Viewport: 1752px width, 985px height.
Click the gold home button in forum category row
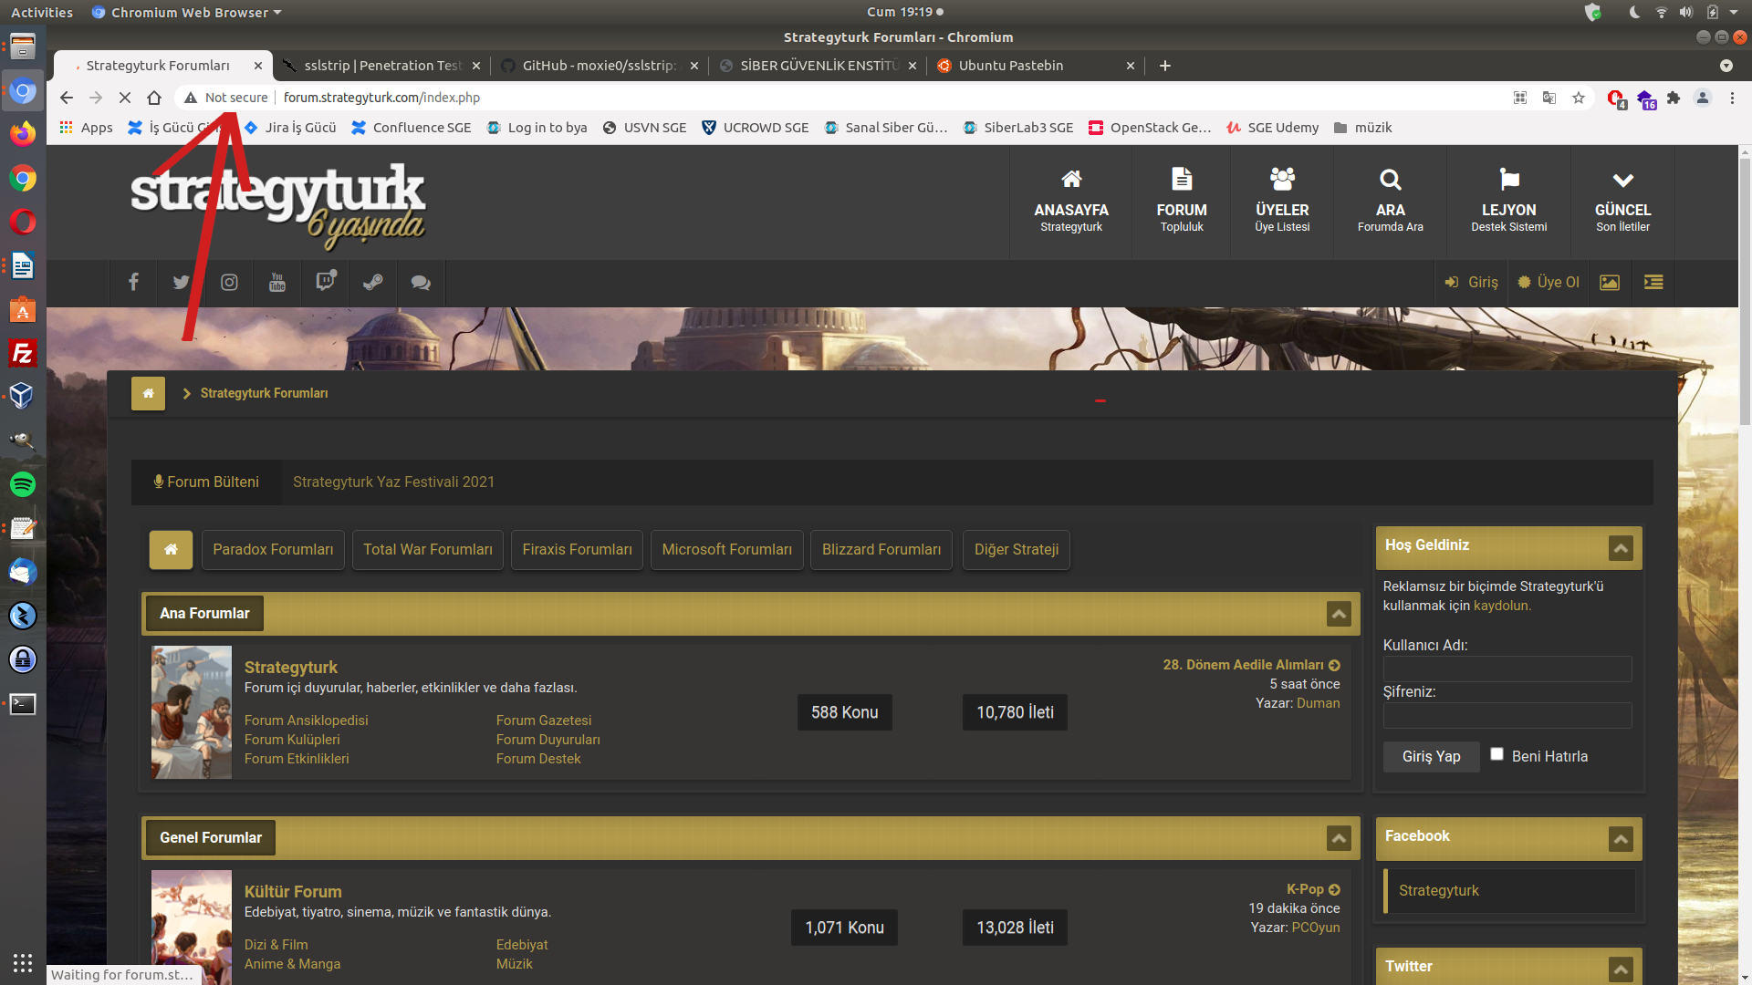(x=171, y=550)
